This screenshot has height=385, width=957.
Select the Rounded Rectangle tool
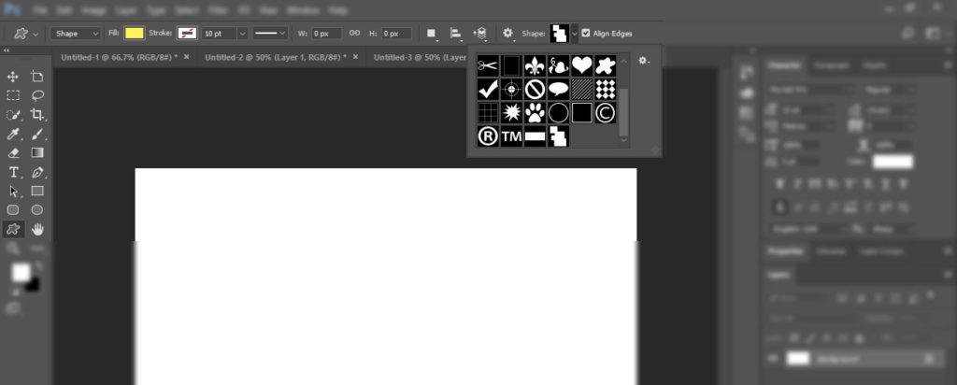point(13,210)
